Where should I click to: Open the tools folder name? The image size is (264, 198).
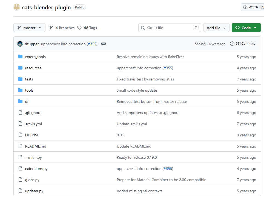(29, 90)
